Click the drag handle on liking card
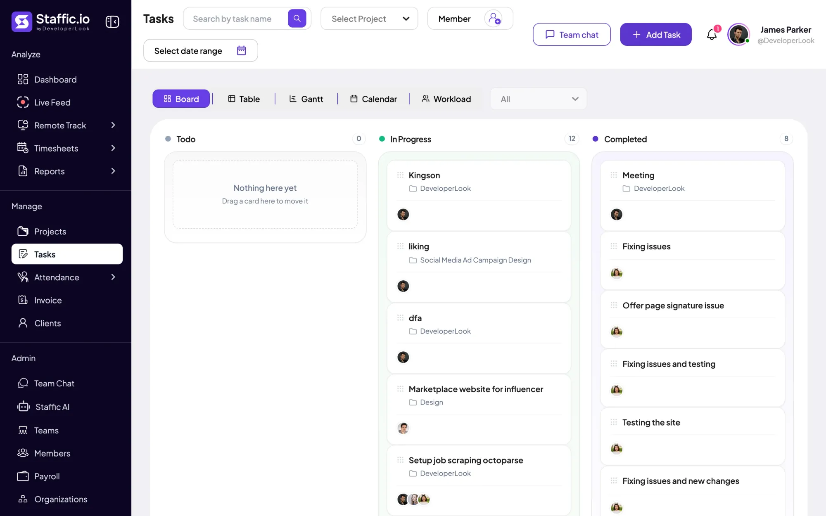The image size is (826, 516). tap(400, 246)
